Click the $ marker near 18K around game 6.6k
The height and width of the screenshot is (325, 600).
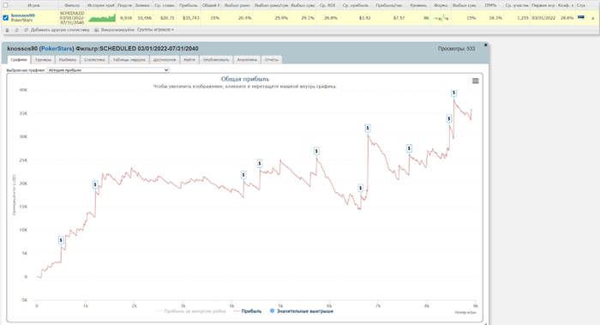point(361,188)
